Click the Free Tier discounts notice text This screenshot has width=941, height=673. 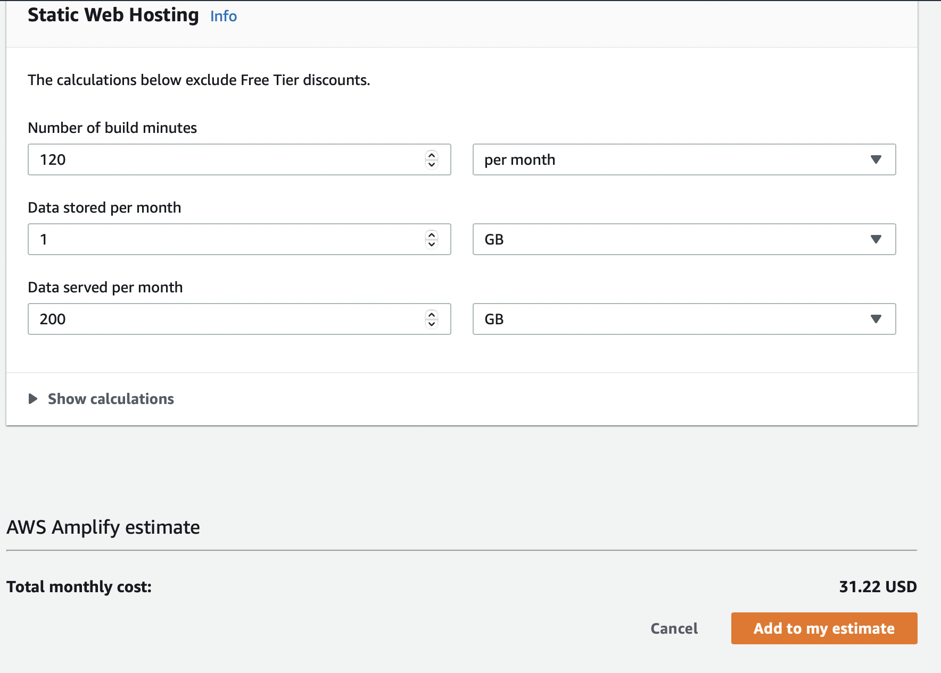tap(199, 80)
